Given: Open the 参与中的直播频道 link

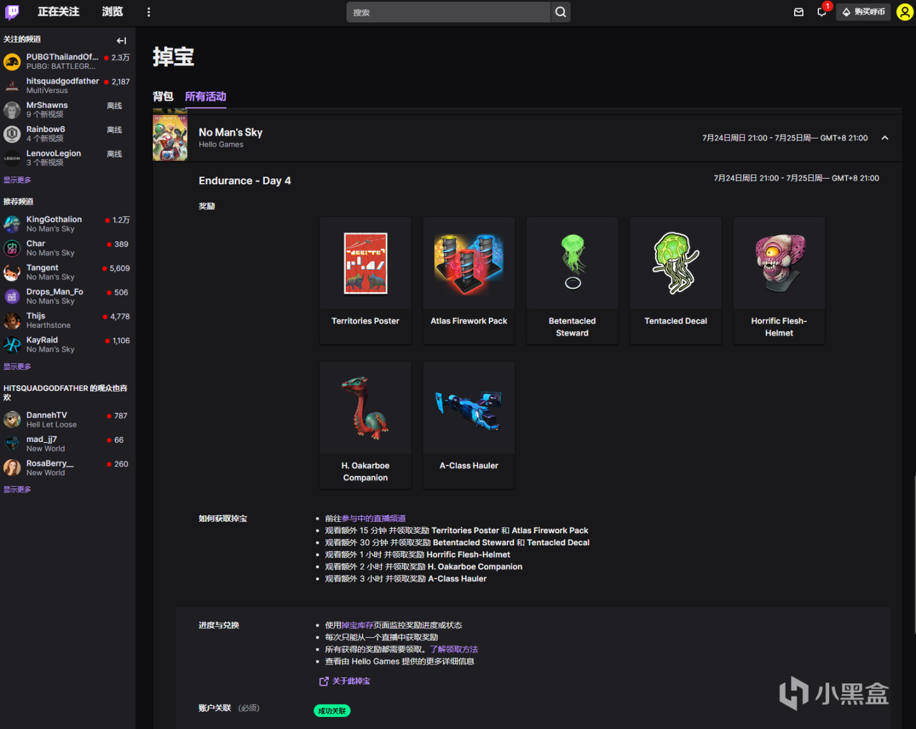Looking at the screenshot, I should coord(373,519).
